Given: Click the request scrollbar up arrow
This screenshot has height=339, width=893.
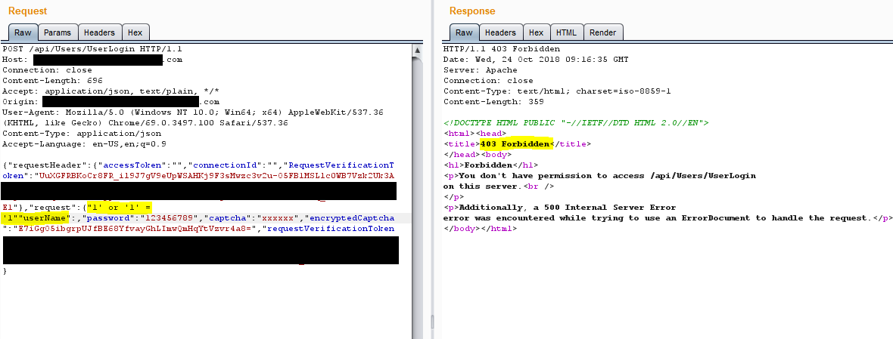Looking at the screenshot, I should tap(417, 51).
